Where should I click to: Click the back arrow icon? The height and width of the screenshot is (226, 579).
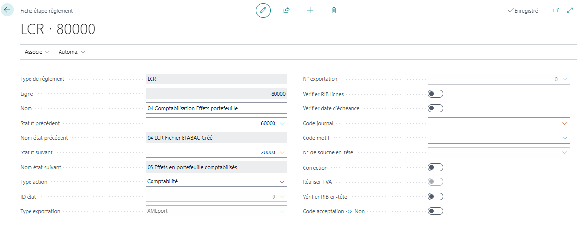tap(7, 10)
